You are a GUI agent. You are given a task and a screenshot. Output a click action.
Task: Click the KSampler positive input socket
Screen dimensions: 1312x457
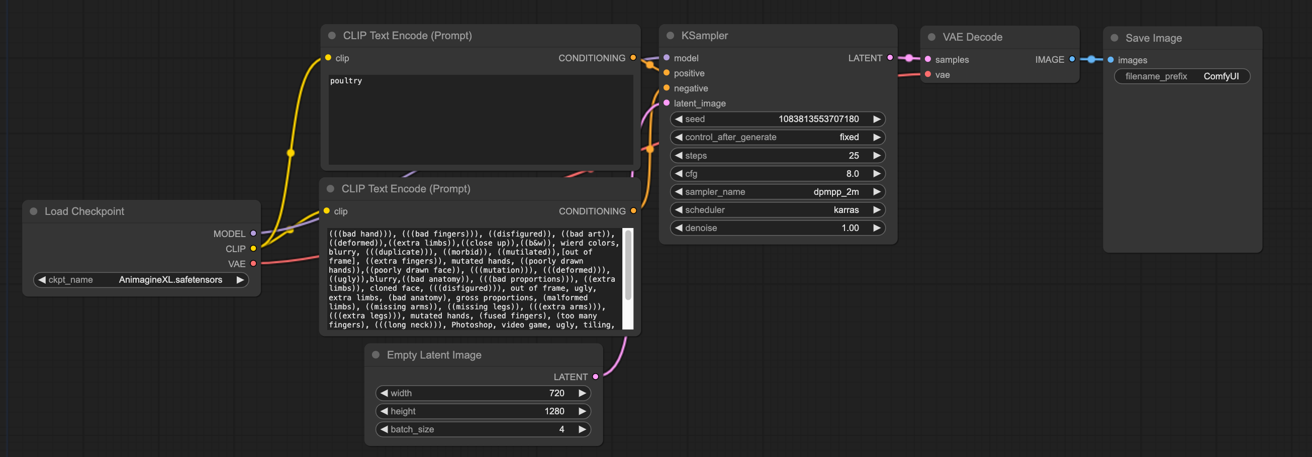666,73
